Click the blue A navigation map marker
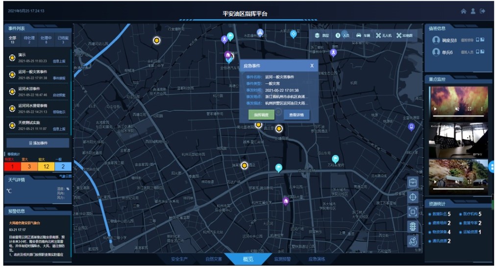Screen dimensions: 496x268 pyautogui.click(x=260, y=32)
